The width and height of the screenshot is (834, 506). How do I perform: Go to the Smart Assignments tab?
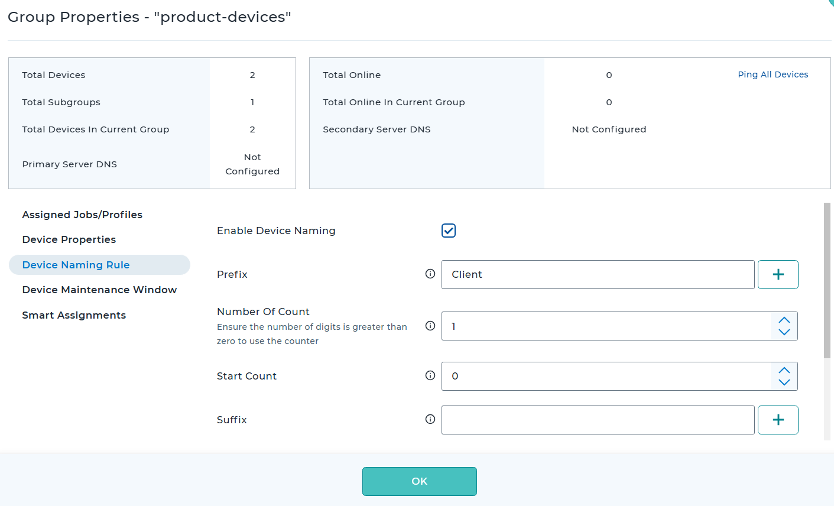coord(74,315)
